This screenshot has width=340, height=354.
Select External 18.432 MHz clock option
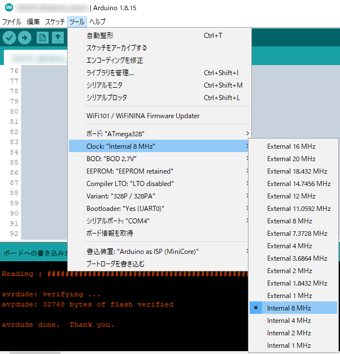coord(293,171)
